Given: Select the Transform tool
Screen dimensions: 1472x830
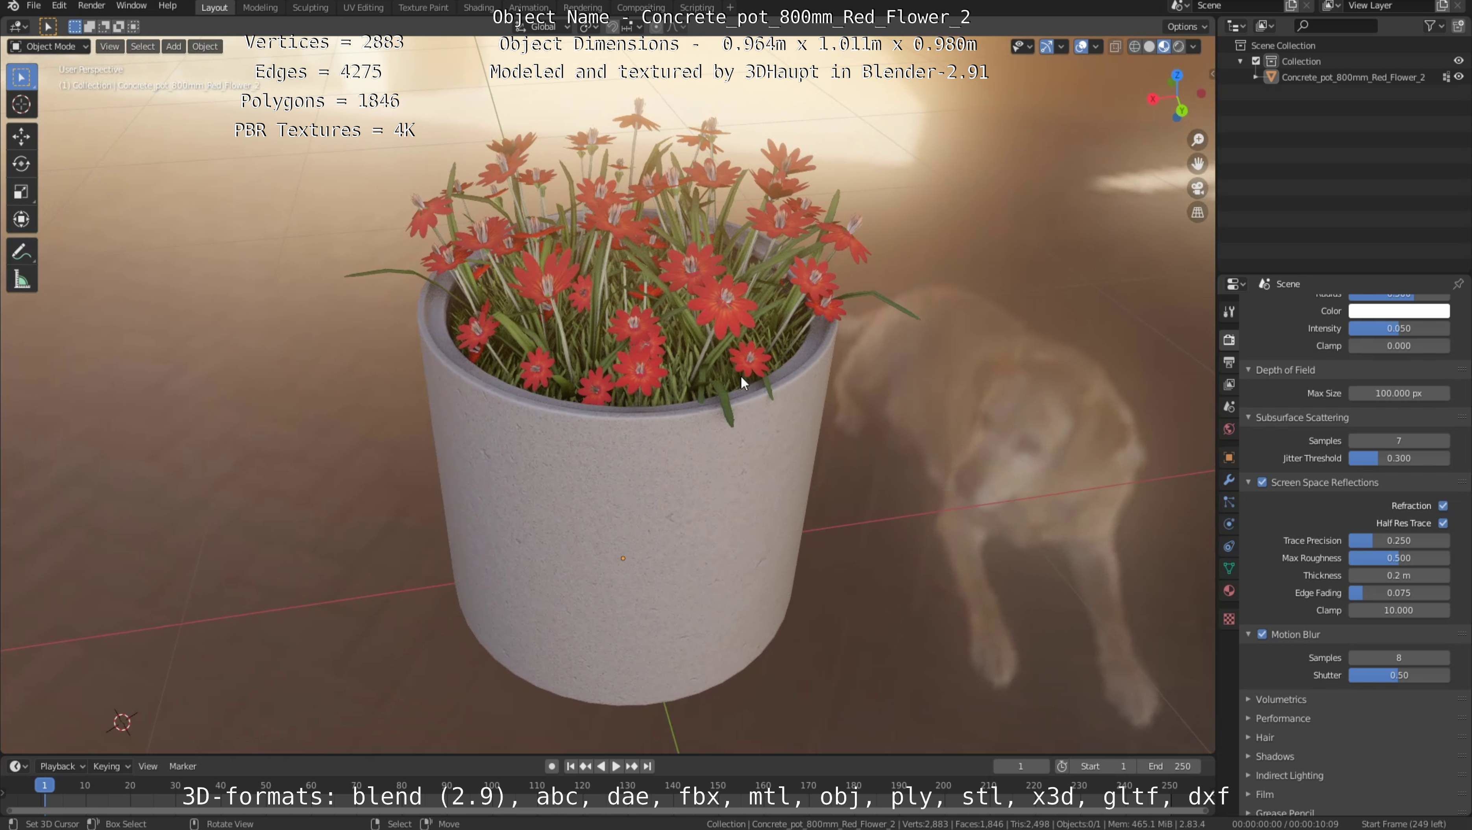Looking at the screenshot, I should [22, 219].
